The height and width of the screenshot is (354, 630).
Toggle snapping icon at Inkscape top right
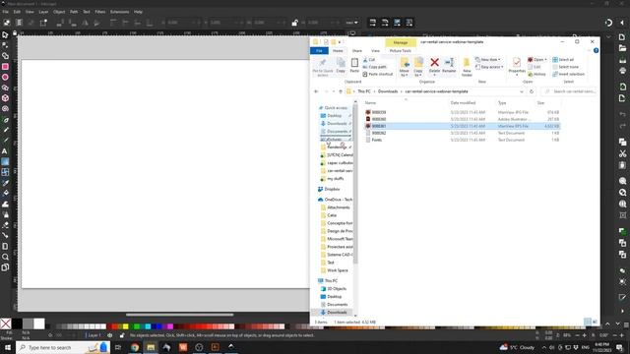(x=608, y=23)
